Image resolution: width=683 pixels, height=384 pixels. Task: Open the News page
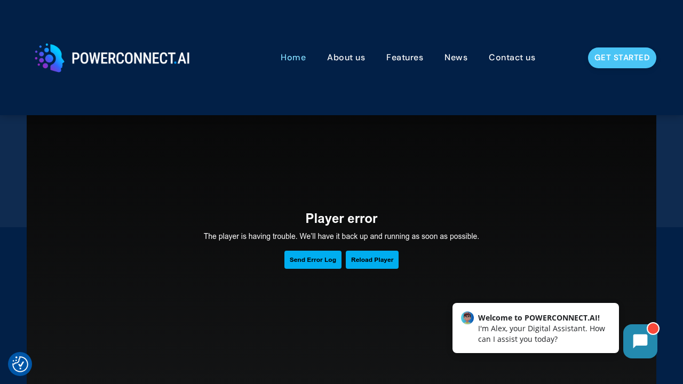456,57
